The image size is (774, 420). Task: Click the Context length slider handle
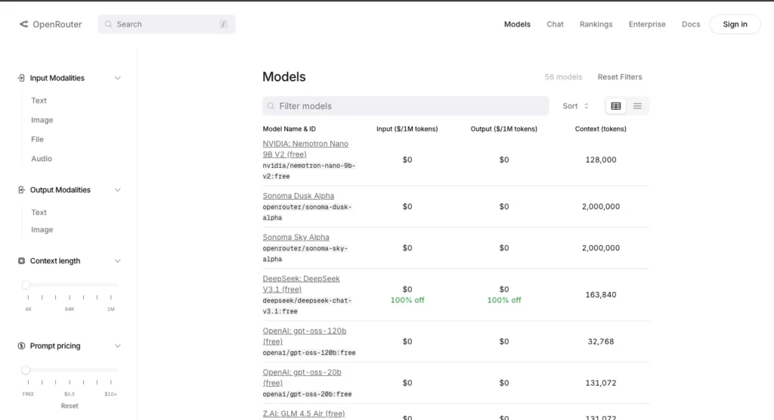tap(26, 285)
